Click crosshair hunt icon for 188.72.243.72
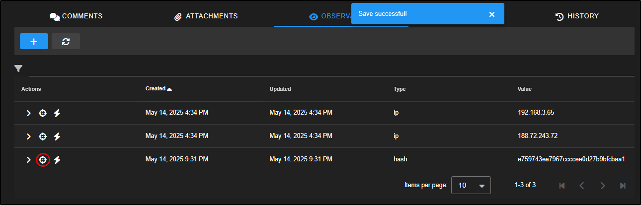The image size is (641, 205). [x=43, y=136]
